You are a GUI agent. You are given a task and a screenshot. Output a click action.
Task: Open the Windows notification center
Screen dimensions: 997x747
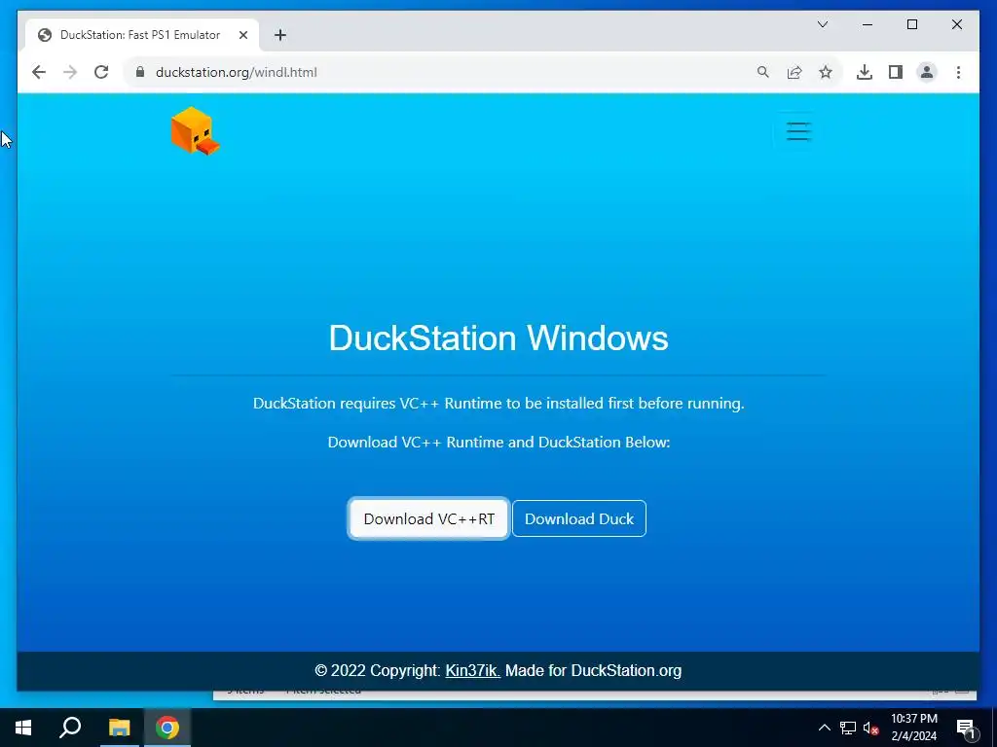click(967, 729)
